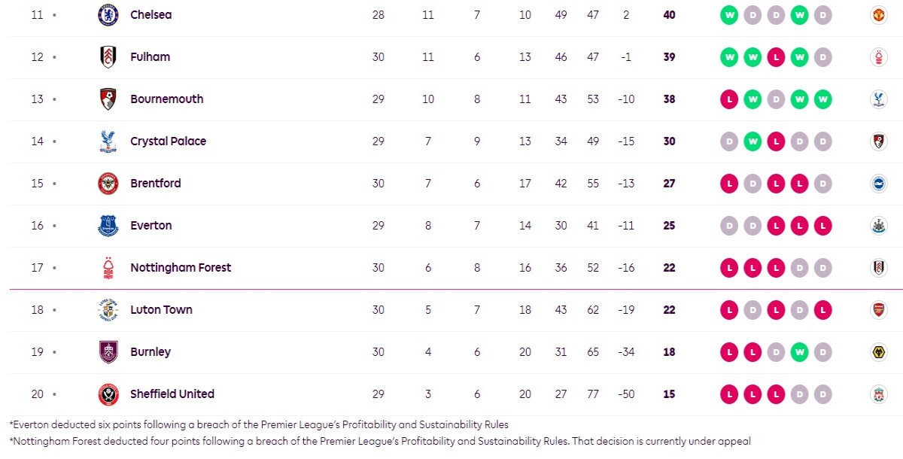This screenshot has height=459, width=903.
Task: Open the Nottingham Forest team name link
Action: (181, 268)
